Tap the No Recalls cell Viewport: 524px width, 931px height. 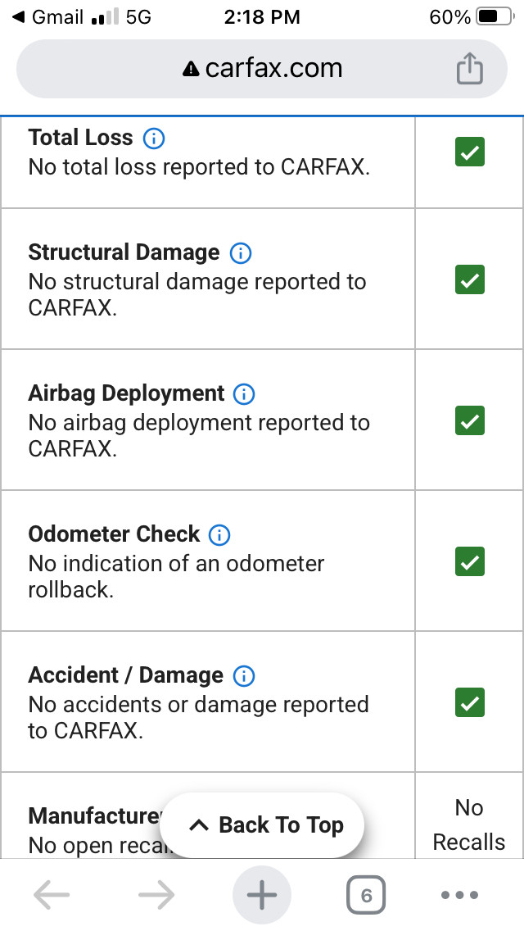469,824
